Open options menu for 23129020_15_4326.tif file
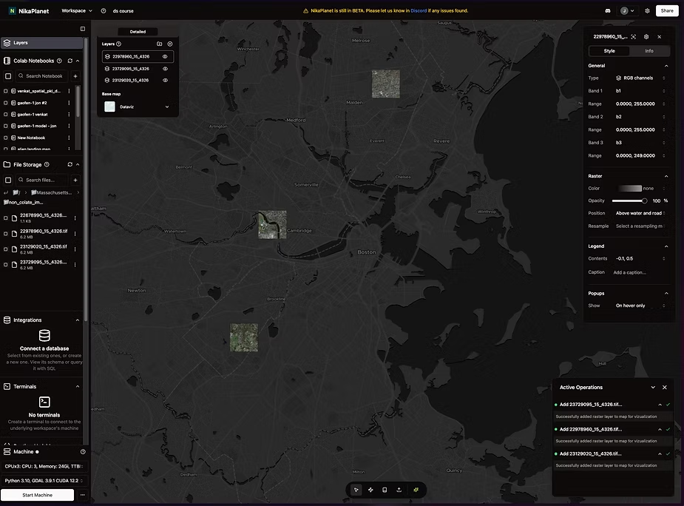Image resolution: width=684 pixels, height=506 pixels. 75,249
